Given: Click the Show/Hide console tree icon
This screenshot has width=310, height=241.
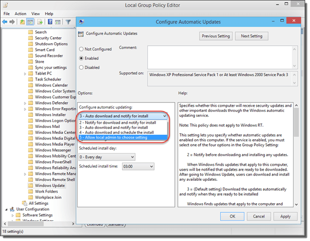Looking at the screenshot, I should (x=30, y=22).
